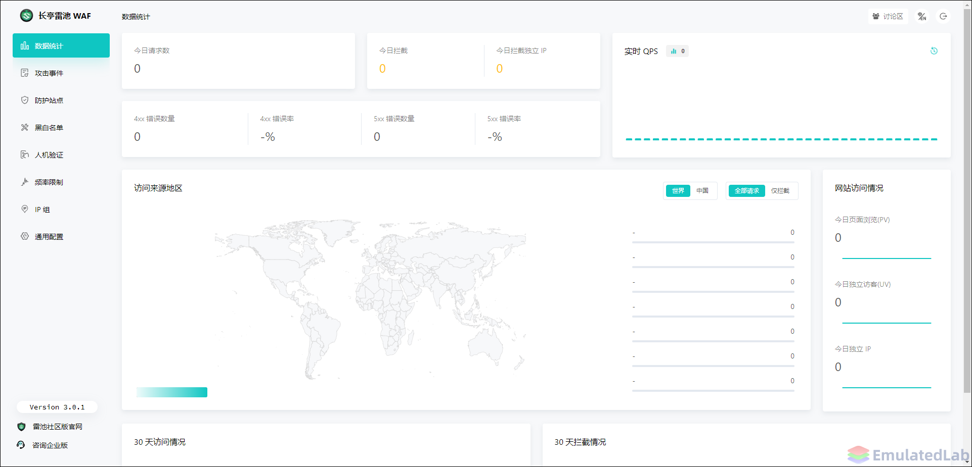Select the 世界 map toggle
This screenshot has height=467, width=972.
point(678,191)
